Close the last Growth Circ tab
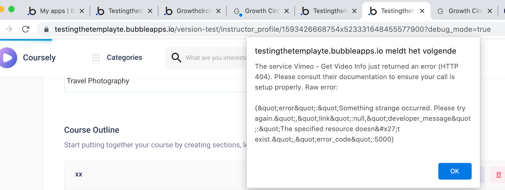Image resolution: width=505 pixels, height=190 pixels. tap(490, 11)
